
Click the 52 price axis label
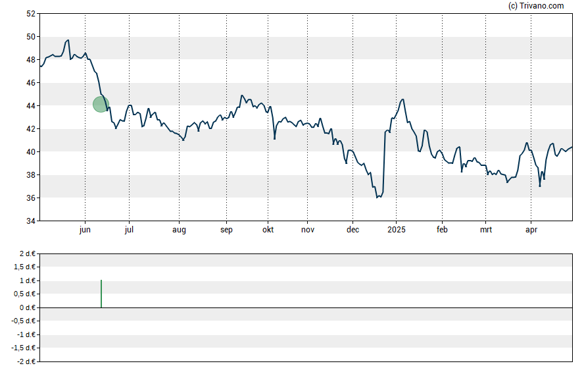(31, 14)
